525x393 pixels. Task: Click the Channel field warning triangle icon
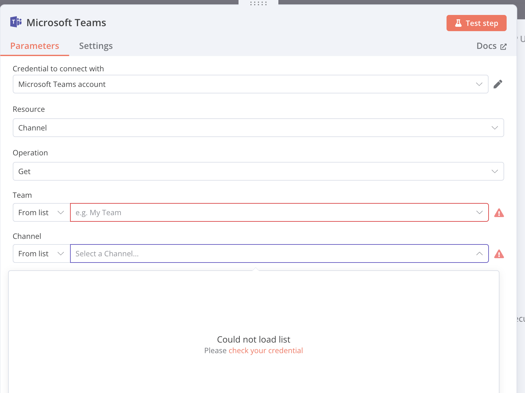pos(499,254)
